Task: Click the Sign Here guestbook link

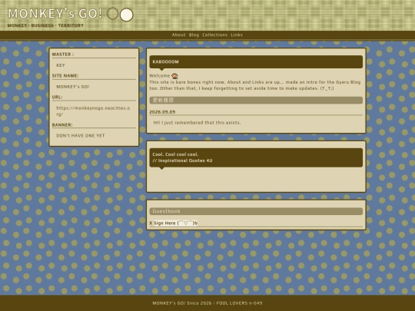Action: (x=175, y=223)
